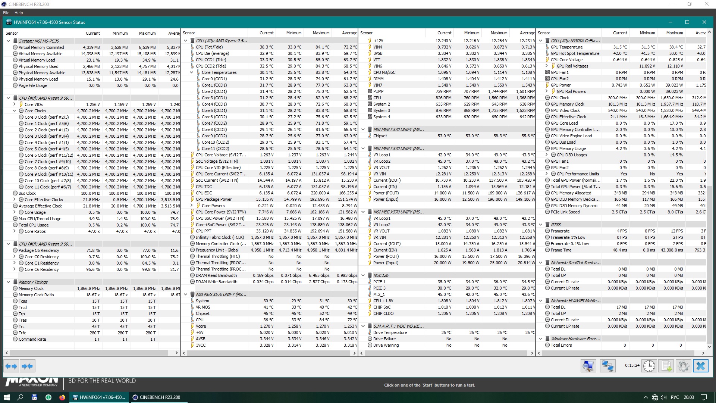
Task: Click the Maximum column header in first panel
Action: tap(147, 33)
